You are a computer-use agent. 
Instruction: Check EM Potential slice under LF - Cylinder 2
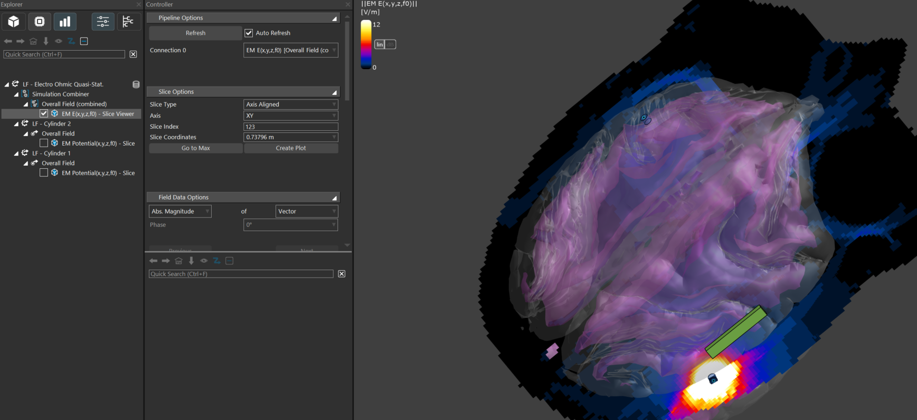(x=44, y=143)
